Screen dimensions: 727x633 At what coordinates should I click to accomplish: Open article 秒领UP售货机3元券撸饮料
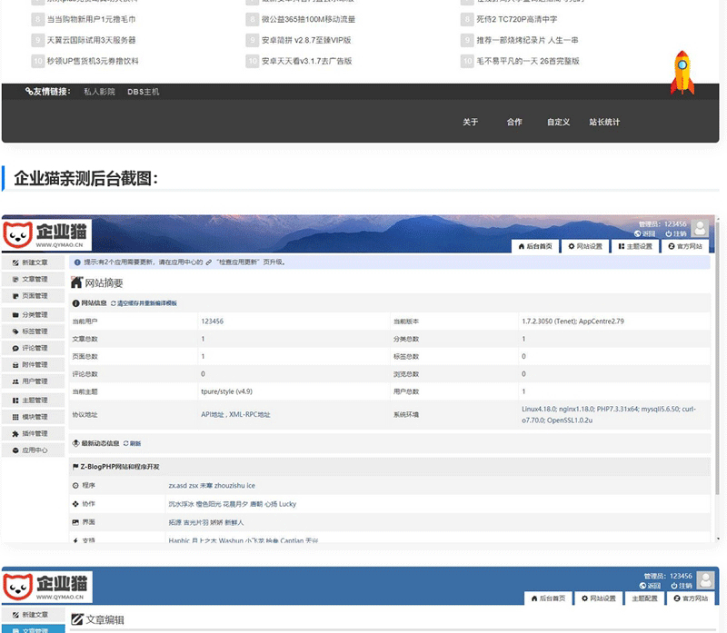93,61
